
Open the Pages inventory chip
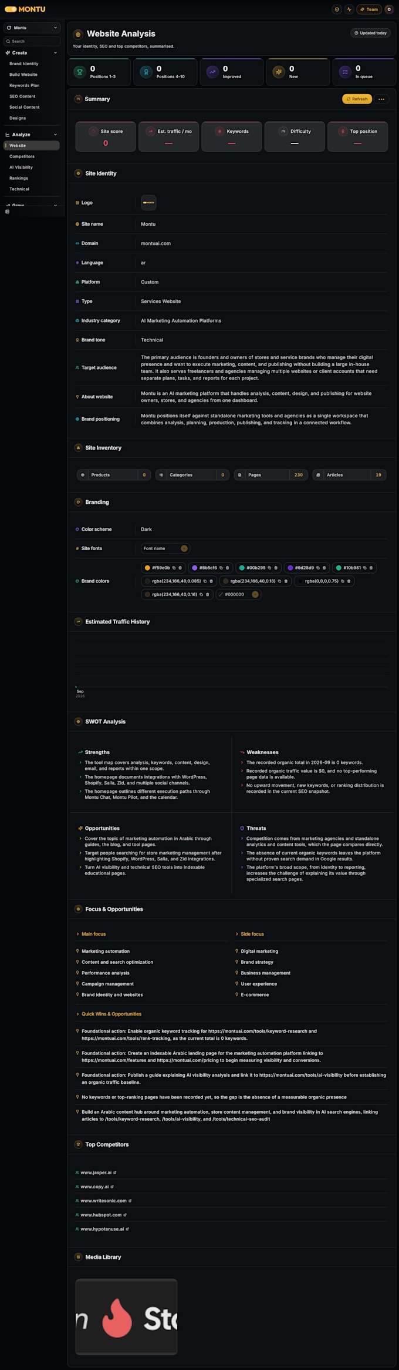[x=270, y=475]
